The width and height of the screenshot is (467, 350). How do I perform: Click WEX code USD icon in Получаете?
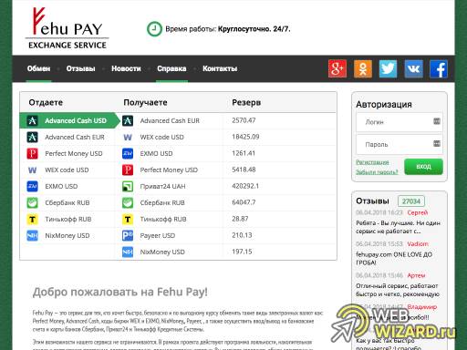[x=128, y=137]
